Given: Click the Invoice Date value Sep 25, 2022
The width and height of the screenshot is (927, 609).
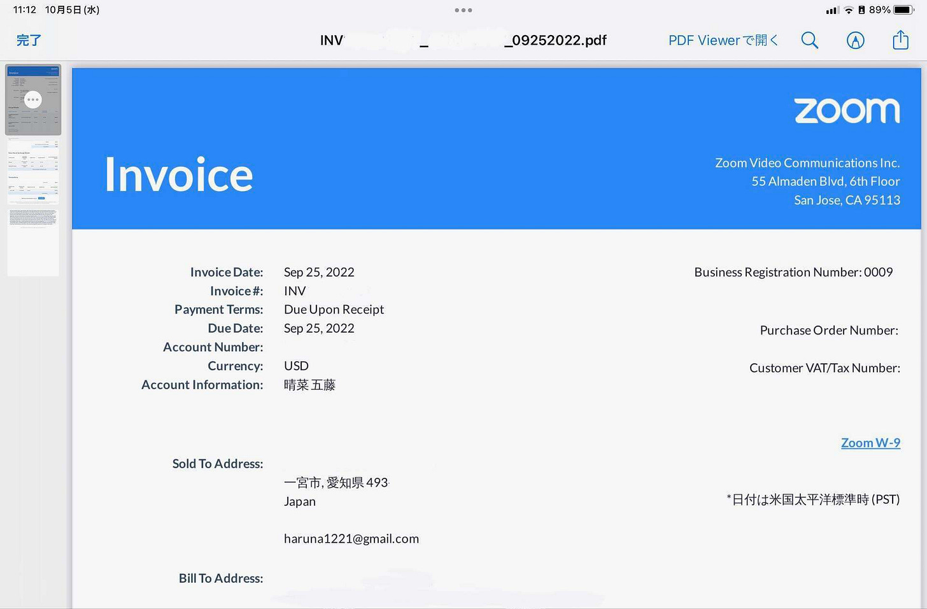Looking at the screenshot, I should coord(319,272).
